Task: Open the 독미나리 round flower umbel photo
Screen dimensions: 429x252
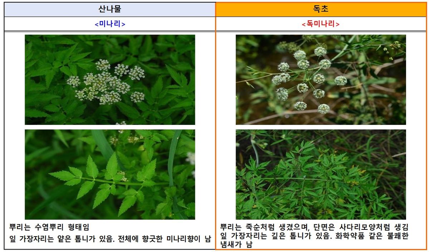Action: pyautogui.click(x=321, y=79)
